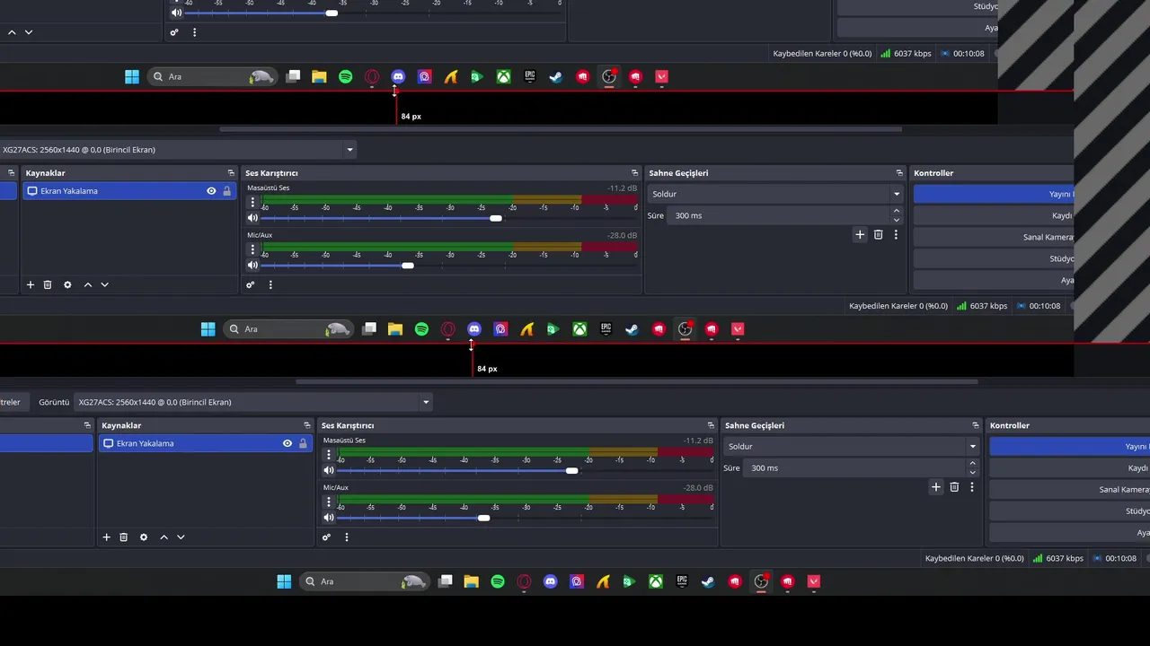Open OBS Studio icon in the bottommost taskbar
The height and width of the screenshot is (646, 1150).
[x=761, y=581]
